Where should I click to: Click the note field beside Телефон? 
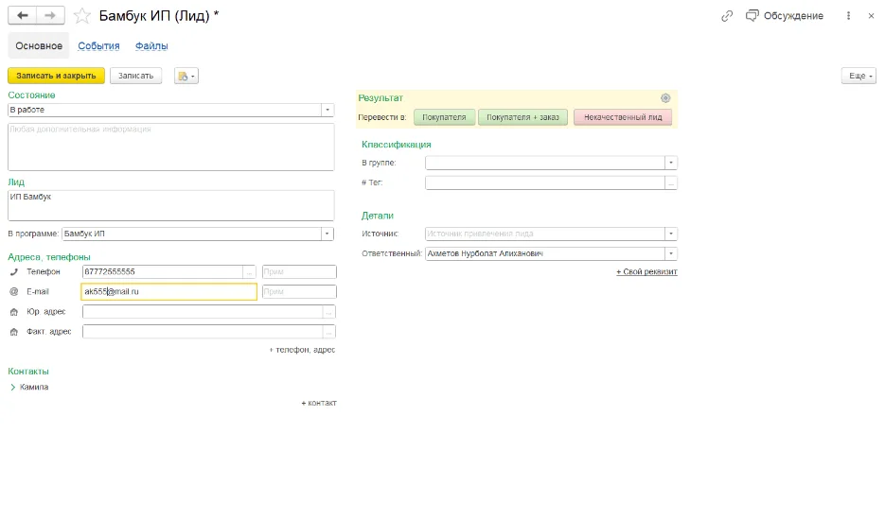click(x=299, y=272)
